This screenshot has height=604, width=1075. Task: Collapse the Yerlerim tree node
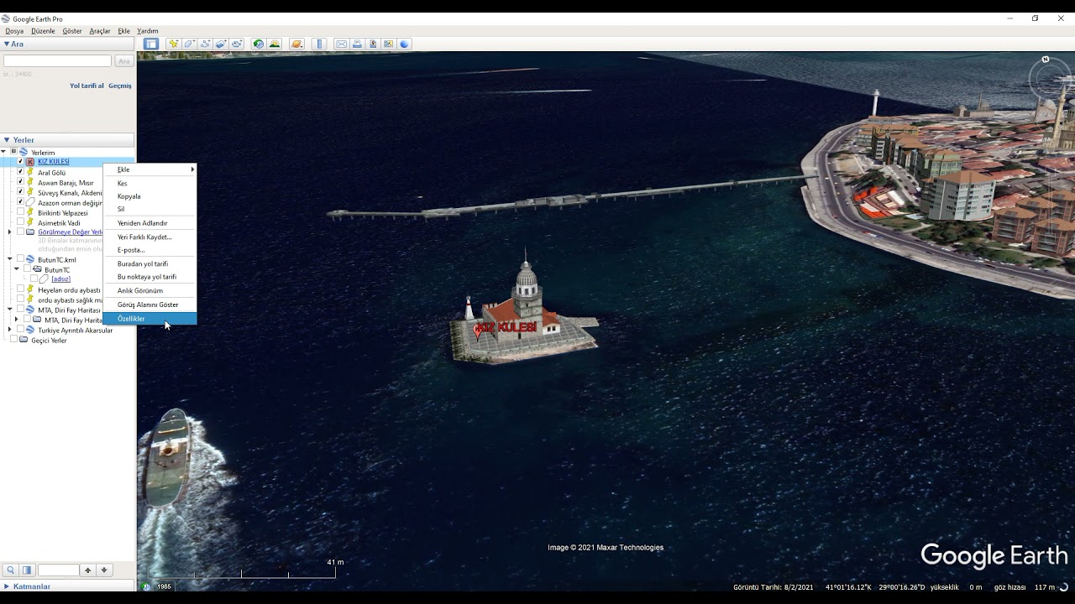3,152
